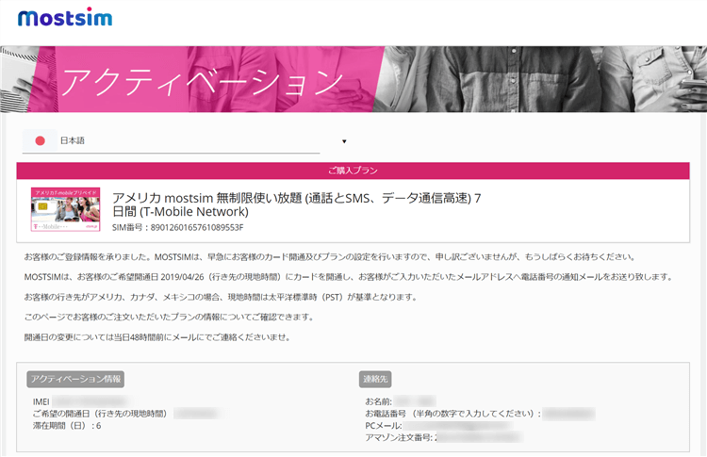Viewport: 707px width, 457px height.
Task: Click the Japan flag icon
Action: pos(40,141)
